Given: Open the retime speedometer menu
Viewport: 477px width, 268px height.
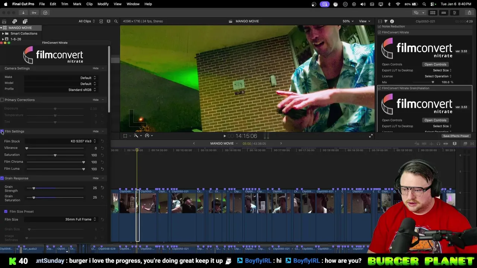Looking at the screenshot, I should [x=148, y=136].
